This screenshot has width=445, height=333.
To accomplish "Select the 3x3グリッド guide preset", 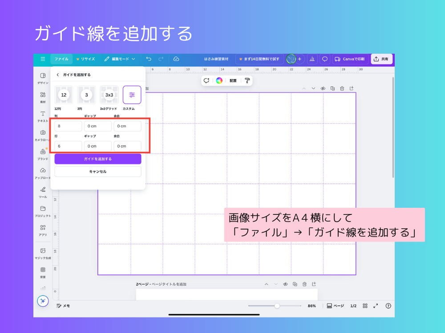I will point(109,95).
